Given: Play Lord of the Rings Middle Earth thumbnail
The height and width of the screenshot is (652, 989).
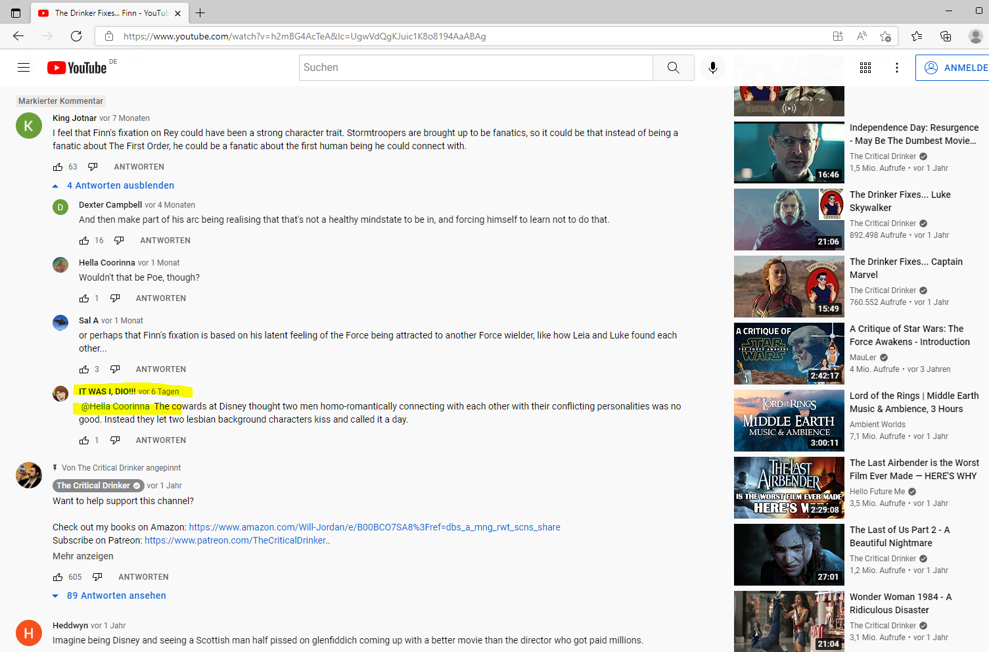Looking at the screenshot, I should point(789,421).
